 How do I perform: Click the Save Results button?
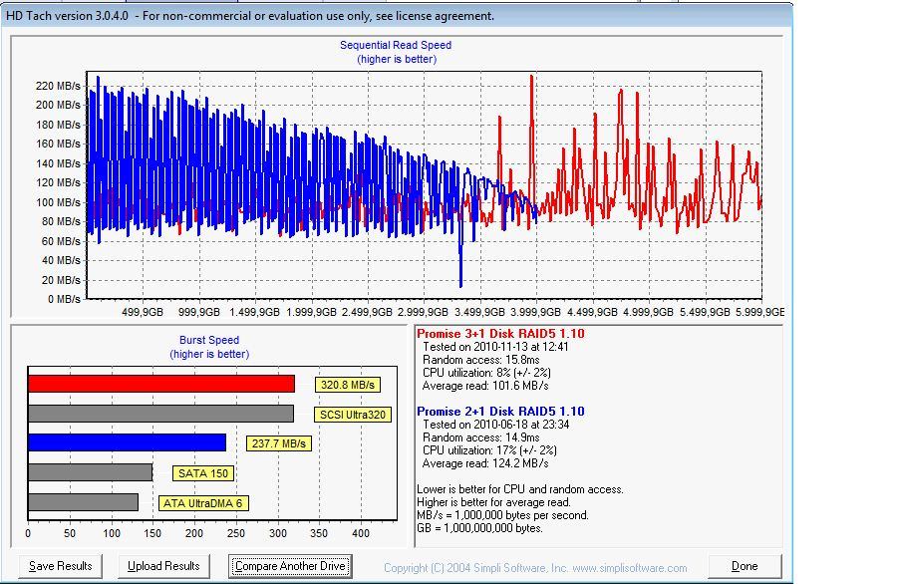coord(60,566)
